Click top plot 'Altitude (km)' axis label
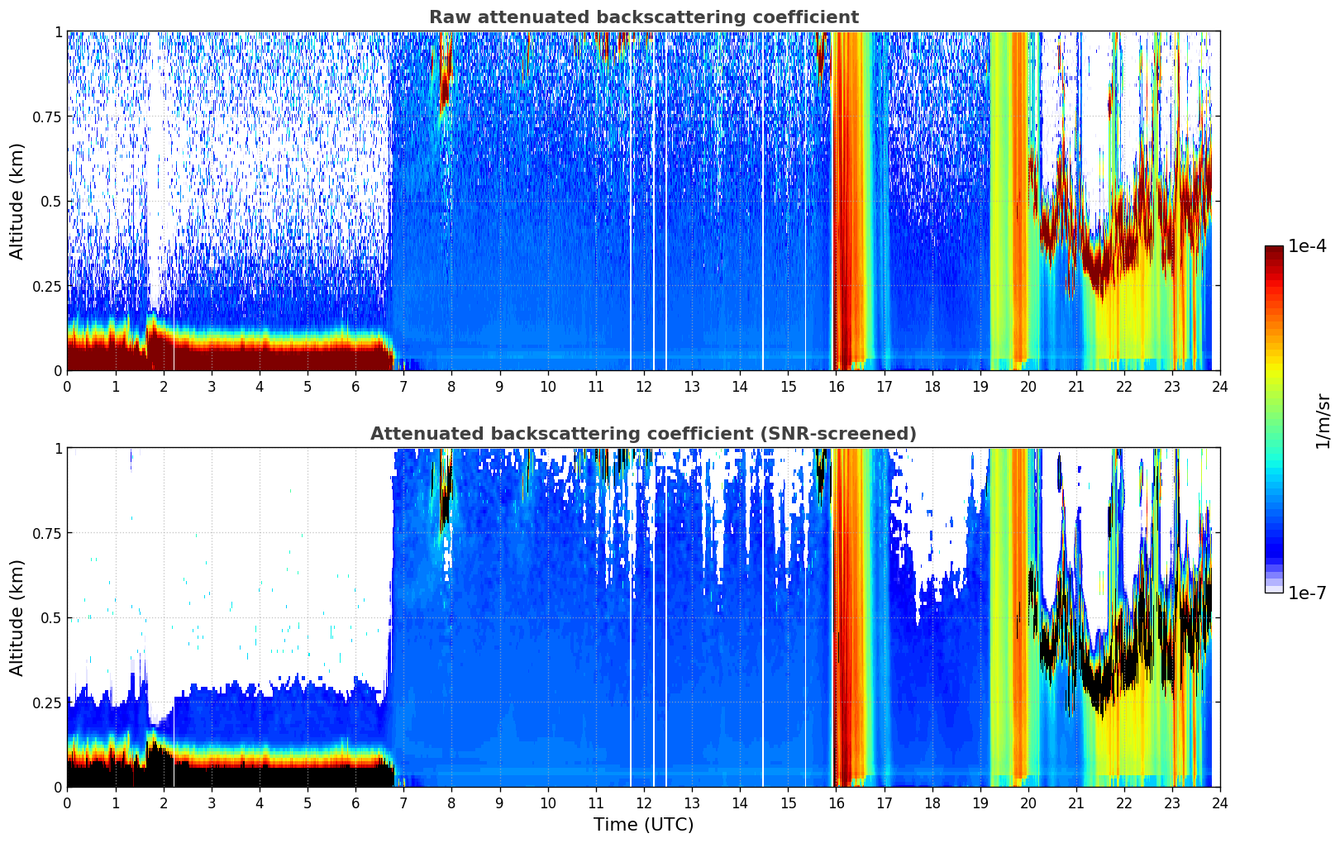1340x843 pixels. point(17,201)
